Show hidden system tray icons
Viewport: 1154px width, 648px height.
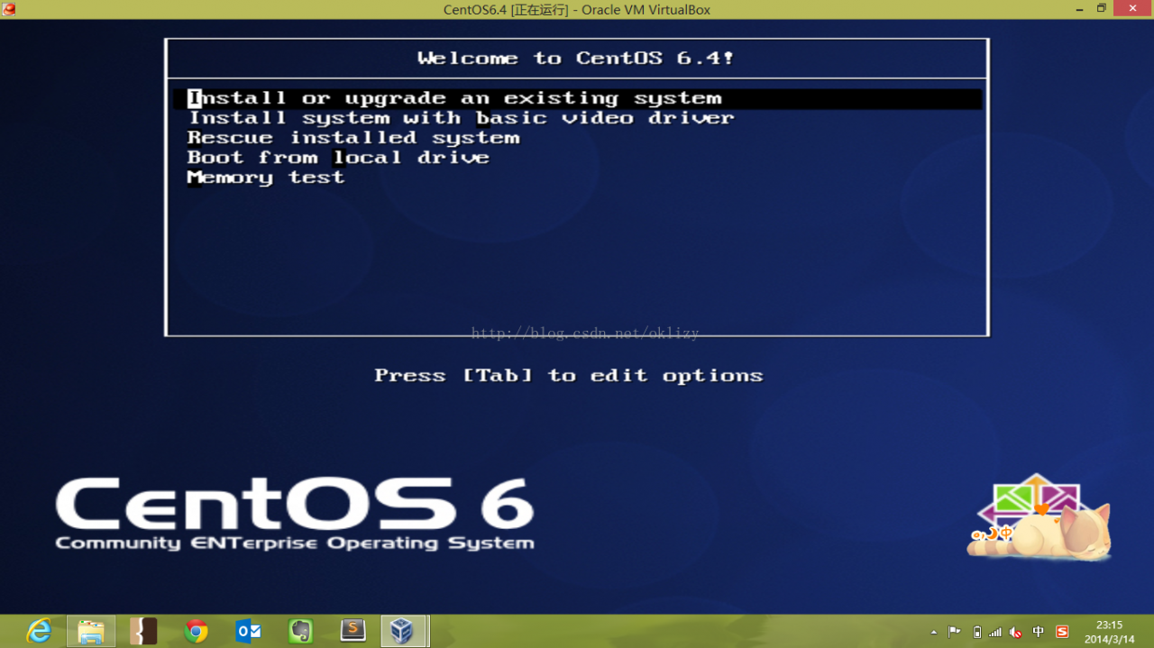933,632
